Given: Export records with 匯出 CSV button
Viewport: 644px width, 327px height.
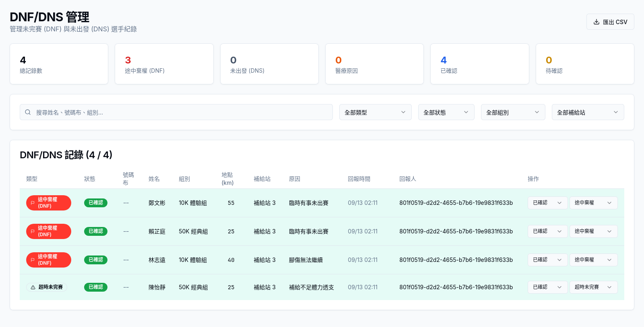Looking at the screenshot, I should (x=610, y=22).
